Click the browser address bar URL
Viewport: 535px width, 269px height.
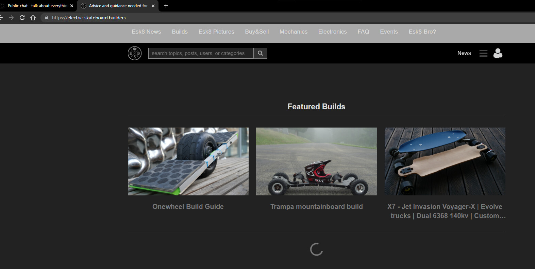89,18
